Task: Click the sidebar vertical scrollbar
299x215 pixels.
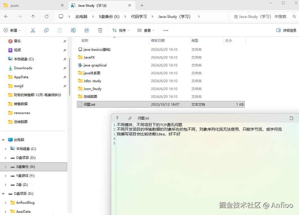Action: 70,77
